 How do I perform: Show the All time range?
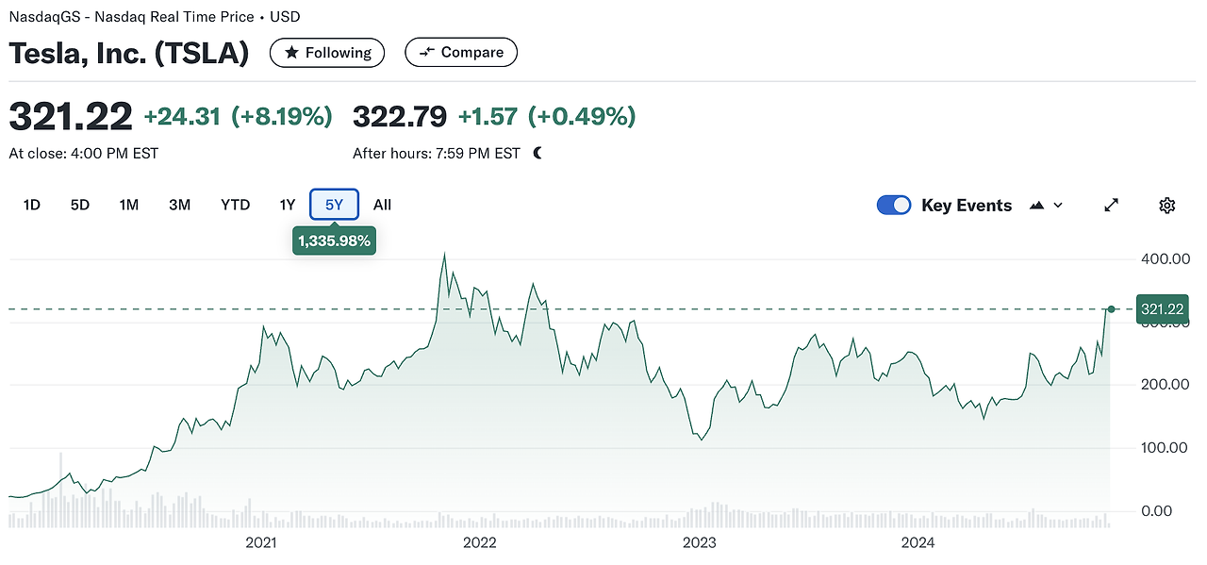click(382, 205)
